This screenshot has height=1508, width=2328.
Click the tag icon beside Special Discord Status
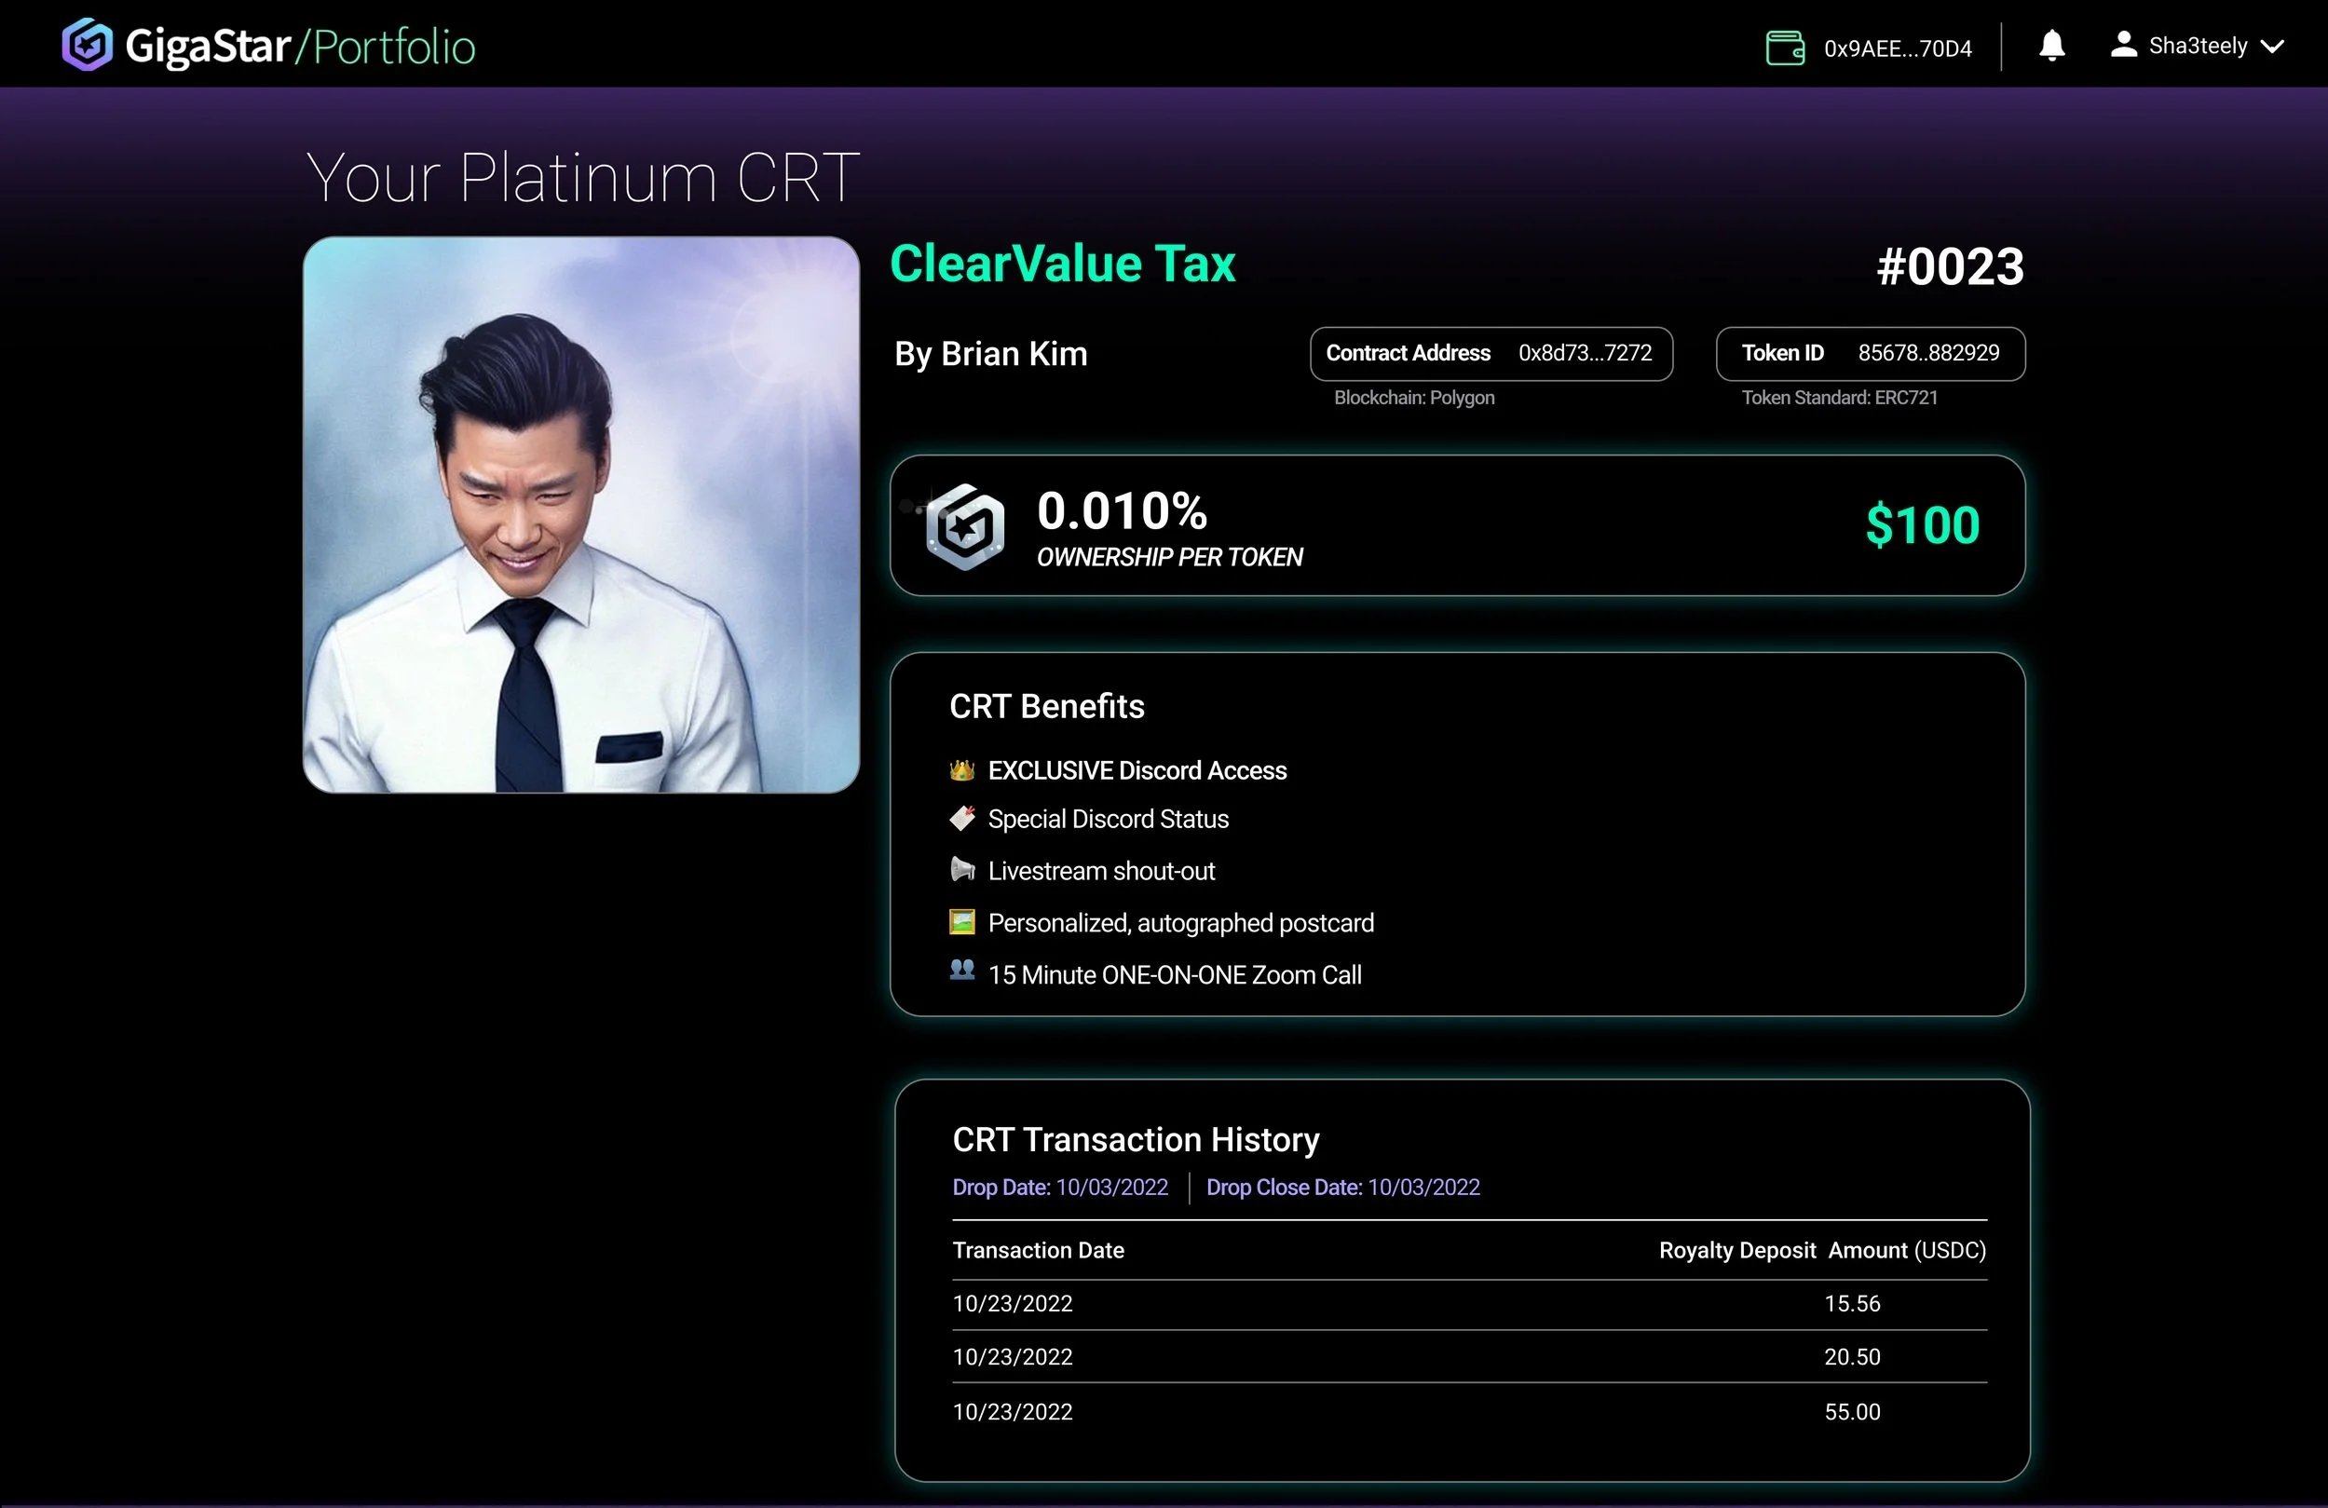(x=961, y=818)
